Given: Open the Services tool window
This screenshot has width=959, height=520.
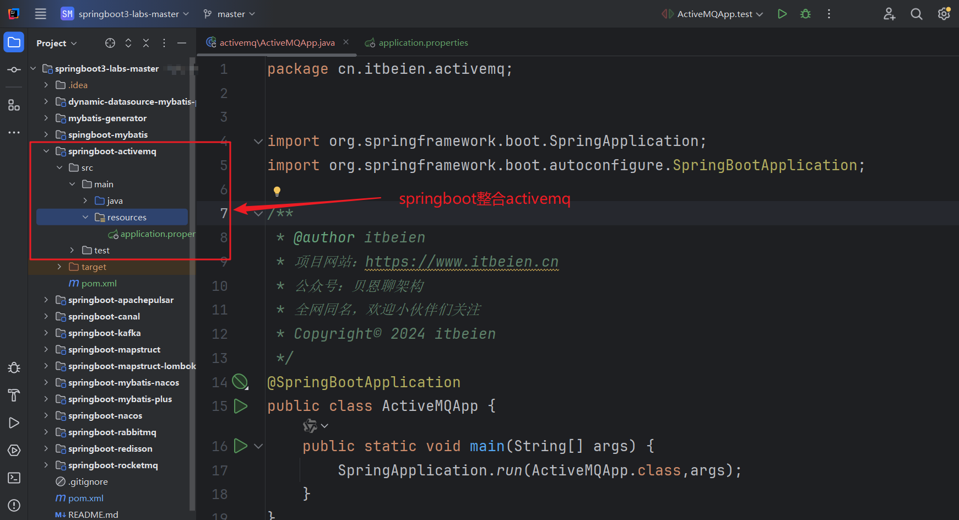Looking at the screenshot, I should coord(14,450).
